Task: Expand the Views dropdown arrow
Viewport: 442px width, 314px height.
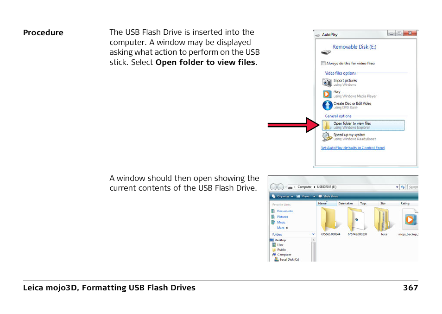Action: [314, 196]
